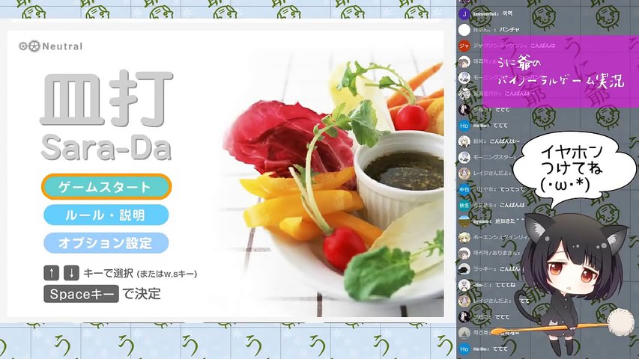The height and width of the screenshot is (359, 639).
Task: Click the イヤホンつけてね speech bubble
Action: (x=573, y=169)
